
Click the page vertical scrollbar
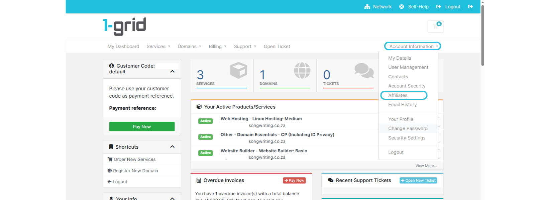pyautogui.click(x=483, y=35)
